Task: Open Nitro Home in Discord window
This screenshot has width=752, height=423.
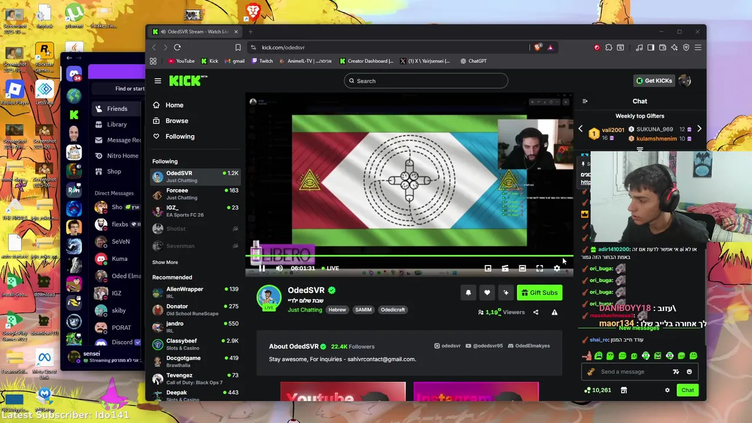Action: click(x=117, y=156)
